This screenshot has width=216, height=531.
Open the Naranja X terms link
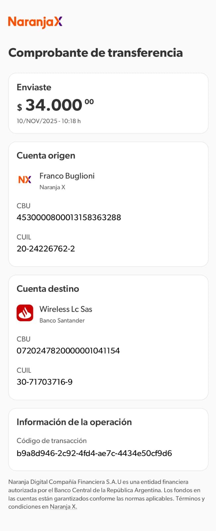(x=63, y=507)
